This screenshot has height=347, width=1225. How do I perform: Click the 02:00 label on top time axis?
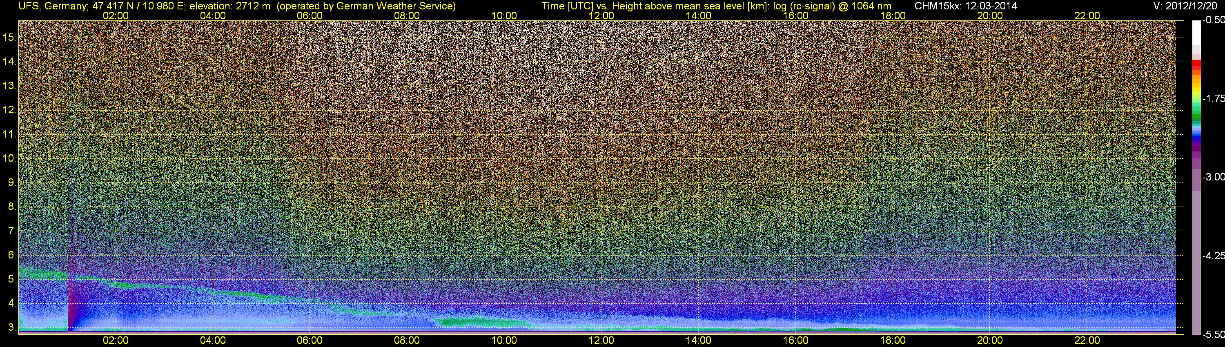[116, 16]
